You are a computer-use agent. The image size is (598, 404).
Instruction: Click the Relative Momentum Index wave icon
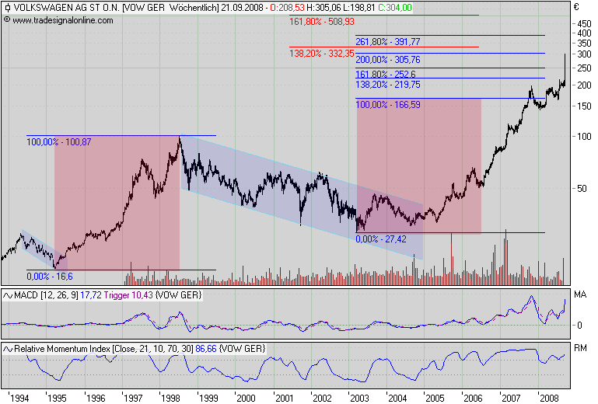8,349
